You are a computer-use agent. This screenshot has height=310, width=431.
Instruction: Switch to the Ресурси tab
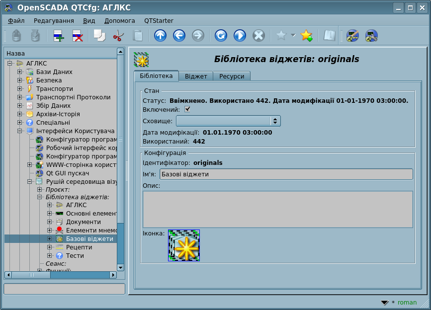[x=232, y=77]
